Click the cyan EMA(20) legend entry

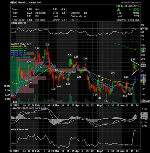pos(19,50)
